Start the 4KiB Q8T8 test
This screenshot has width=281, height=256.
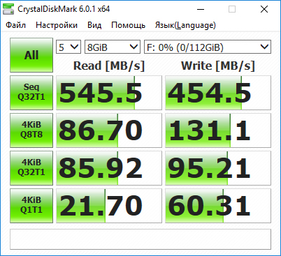coord(31,130)
